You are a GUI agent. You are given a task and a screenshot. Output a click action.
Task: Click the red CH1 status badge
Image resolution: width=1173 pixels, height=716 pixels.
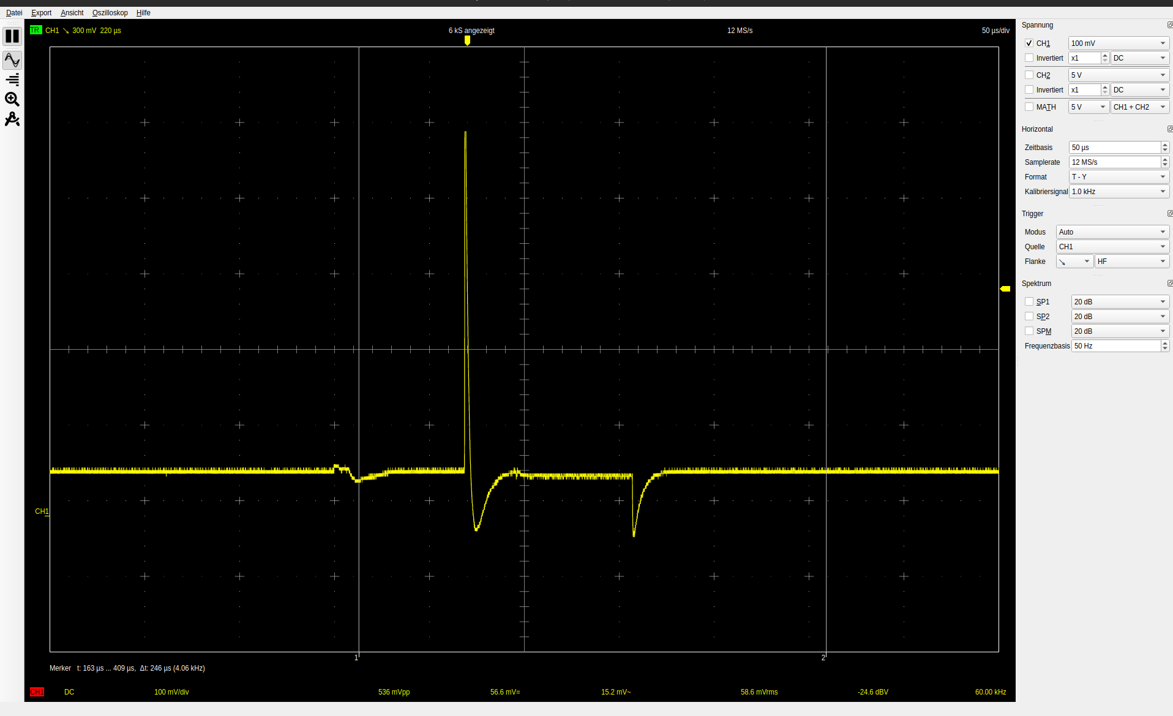click(37, 692)
